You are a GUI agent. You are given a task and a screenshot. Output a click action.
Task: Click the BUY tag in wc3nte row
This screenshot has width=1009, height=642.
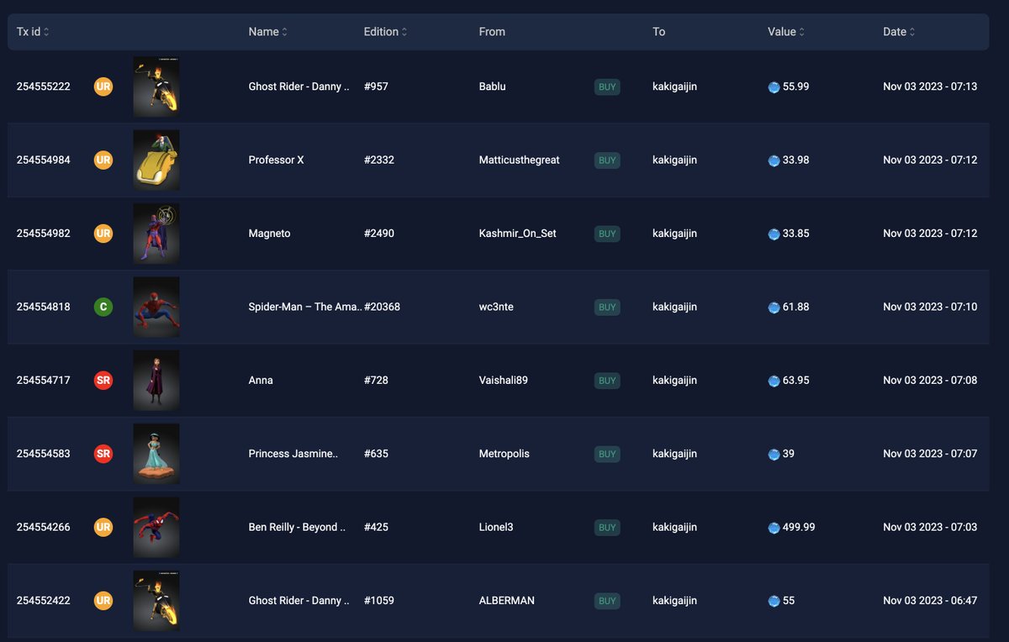coord(607,307)
